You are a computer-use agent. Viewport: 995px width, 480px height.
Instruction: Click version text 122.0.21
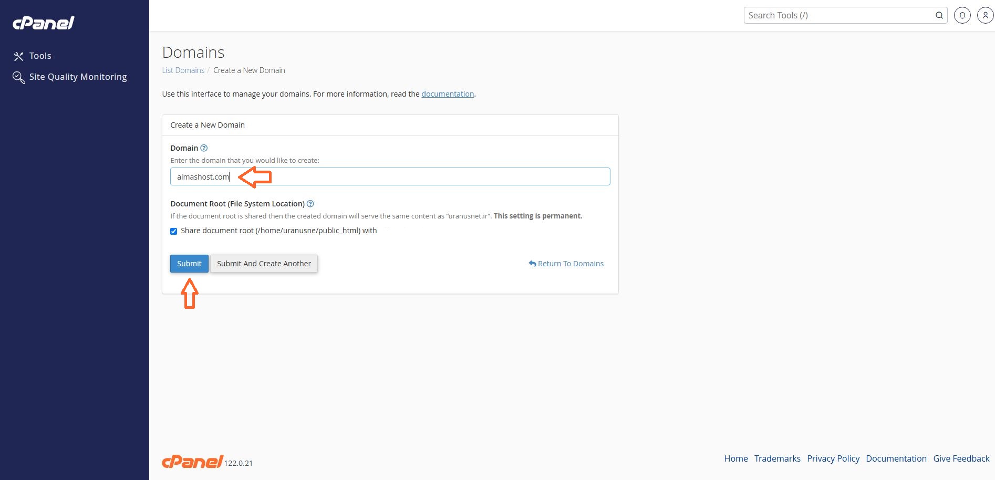(239, 463)
